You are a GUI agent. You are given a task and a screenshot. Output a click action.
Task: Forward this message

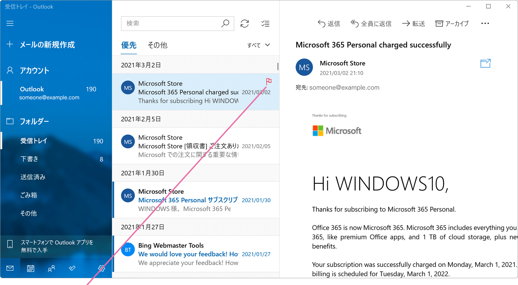[x=413, y=24]
